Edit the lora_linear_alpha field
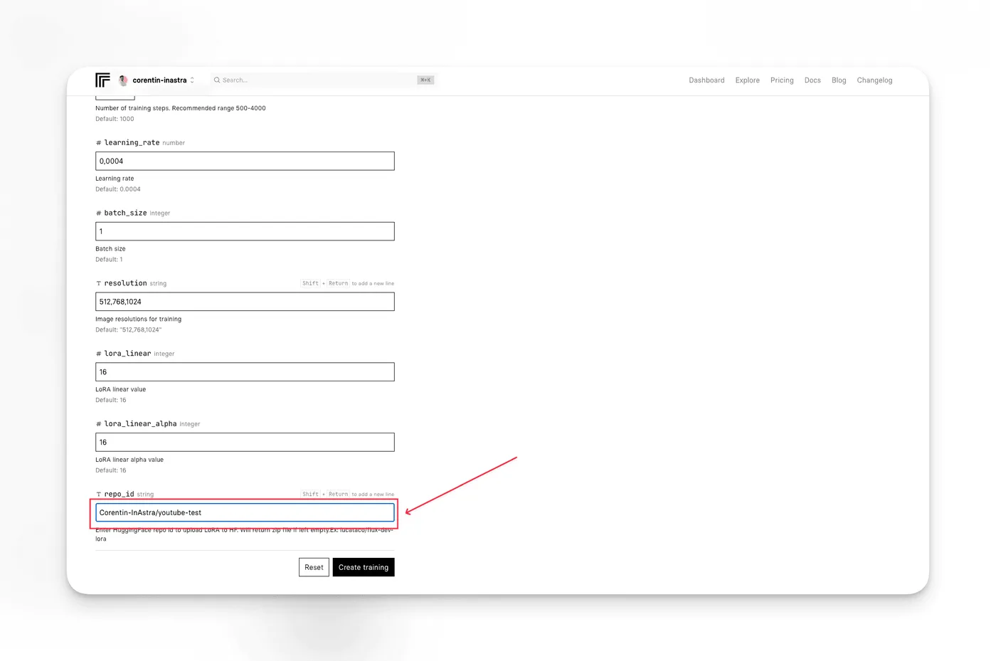This screenshot has width=996, height=661. [x=245, y=443]
